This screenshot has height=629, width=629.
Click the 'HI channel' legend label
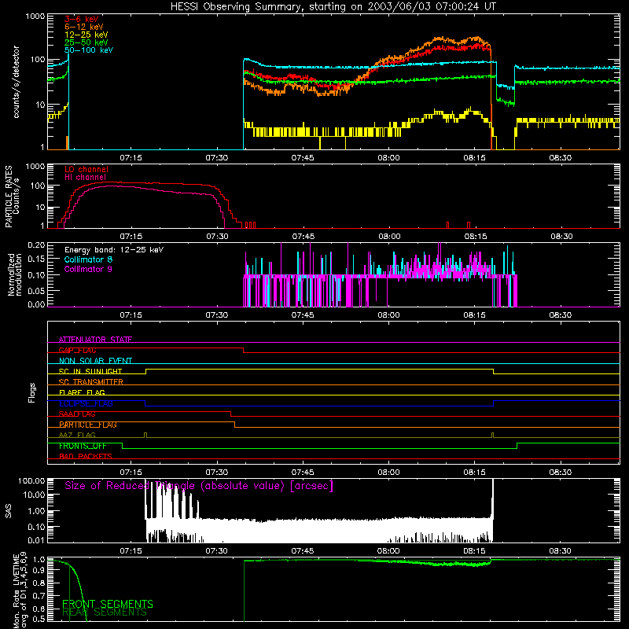85,178
